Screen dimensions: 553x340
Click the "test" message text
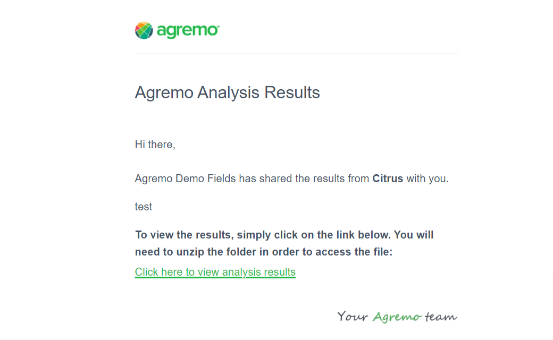144,207
